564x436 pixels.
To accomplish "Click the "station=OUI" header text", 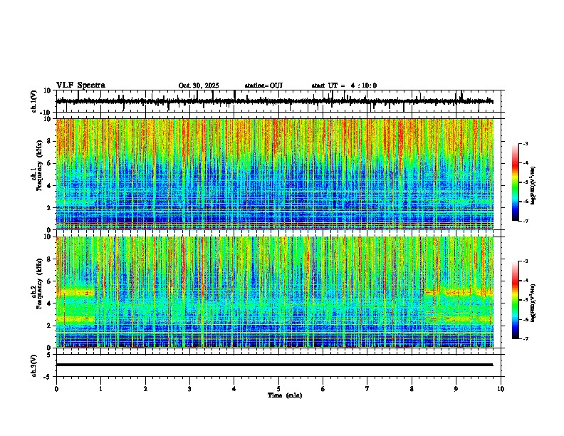I will tap(263, 85).
